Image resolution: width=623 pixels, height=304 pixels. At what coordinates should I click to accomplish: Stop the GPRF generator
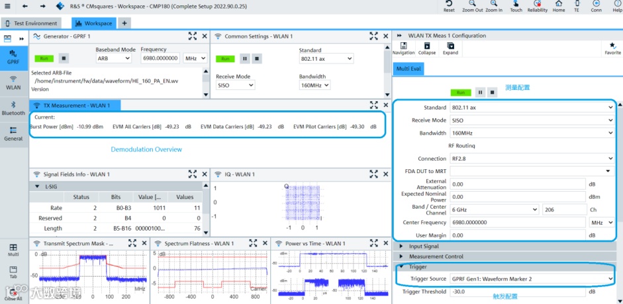click(64, 58)
